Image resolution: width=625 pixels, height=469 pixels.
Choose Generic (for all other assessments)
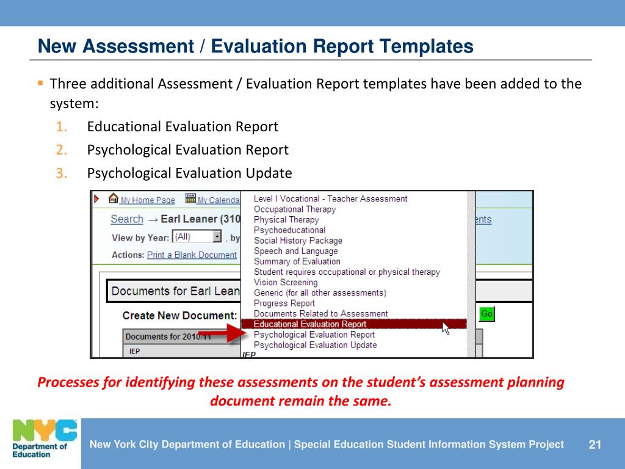click(x=320, y=293)
